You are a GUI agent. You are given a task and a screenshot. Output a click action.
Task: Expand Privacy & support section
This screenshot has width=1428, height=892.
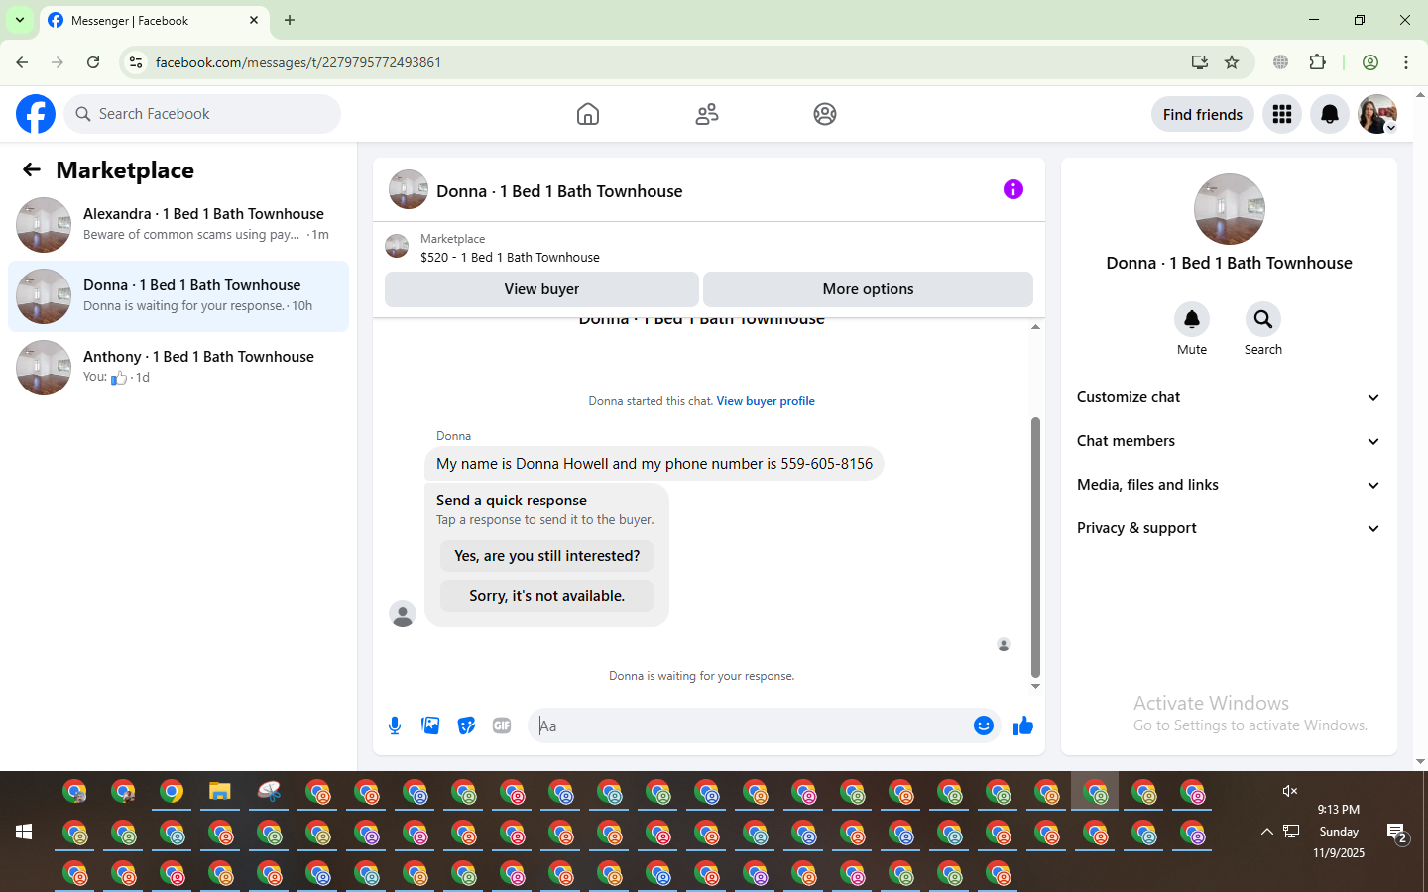1230,528
